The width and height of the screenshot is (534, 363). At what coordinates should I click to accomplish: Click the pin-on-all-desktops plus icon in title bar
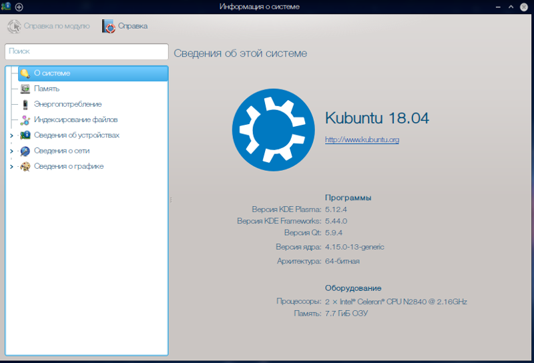19,7
